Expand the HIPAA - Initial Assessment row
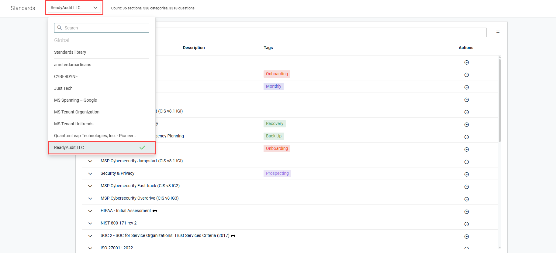Viewport: 556px width, 253px height. 90,211
